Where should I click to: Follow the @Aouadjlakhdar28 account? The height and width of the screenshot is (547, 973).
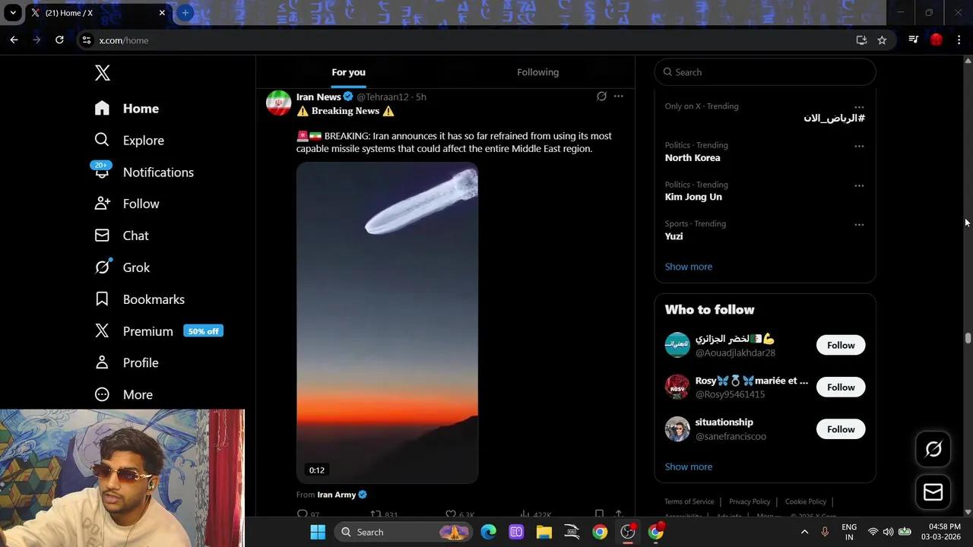pos(841,345)
